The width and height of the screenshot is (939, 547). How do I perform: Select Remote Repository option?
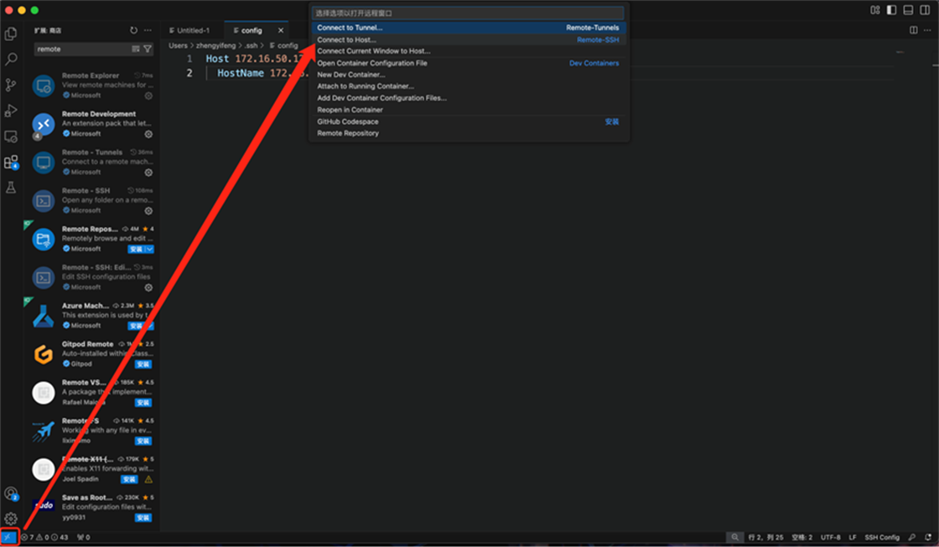click(469, 133)
